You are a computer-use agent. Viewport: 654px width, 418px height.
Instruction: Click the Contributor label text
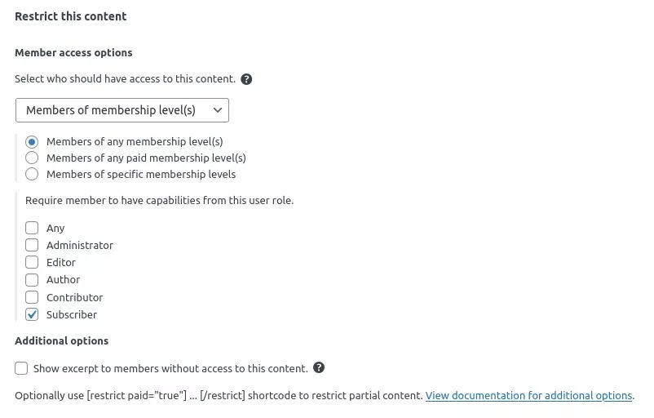coord(75,297)
